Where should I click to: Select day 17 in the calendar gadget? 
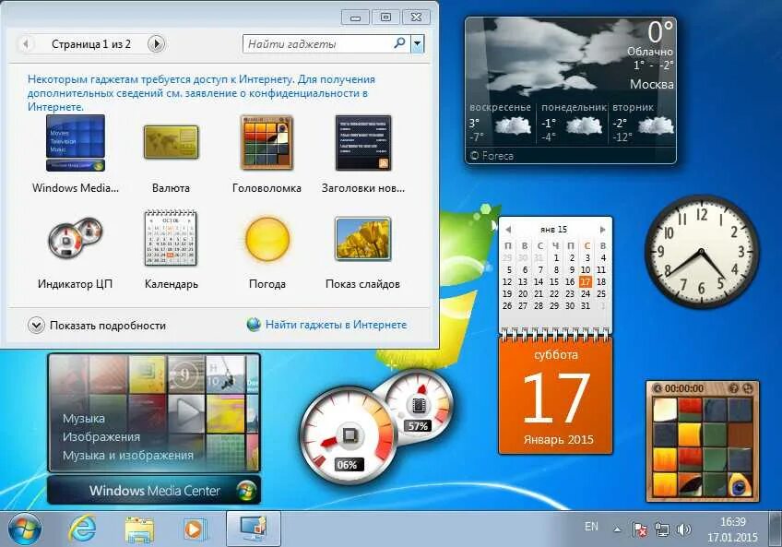coord(586,281)
